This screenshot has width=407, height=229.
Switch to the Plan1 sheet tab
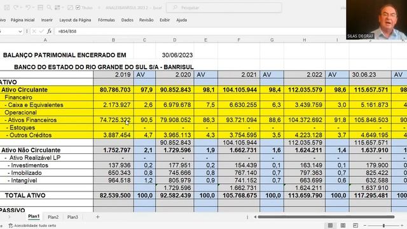34,216
